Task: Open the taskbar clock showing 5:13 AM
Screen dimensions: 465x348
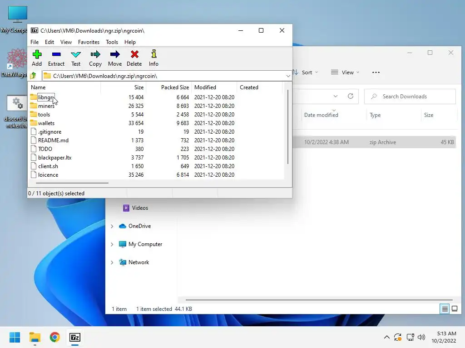Action: pos(444,337)
